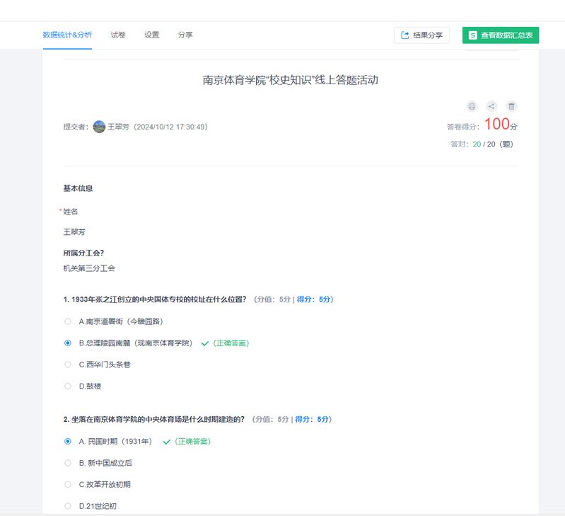This screenshot has height=516, width=565.
Task: Select option A.南京道署街 radio button
Action: 67,321
